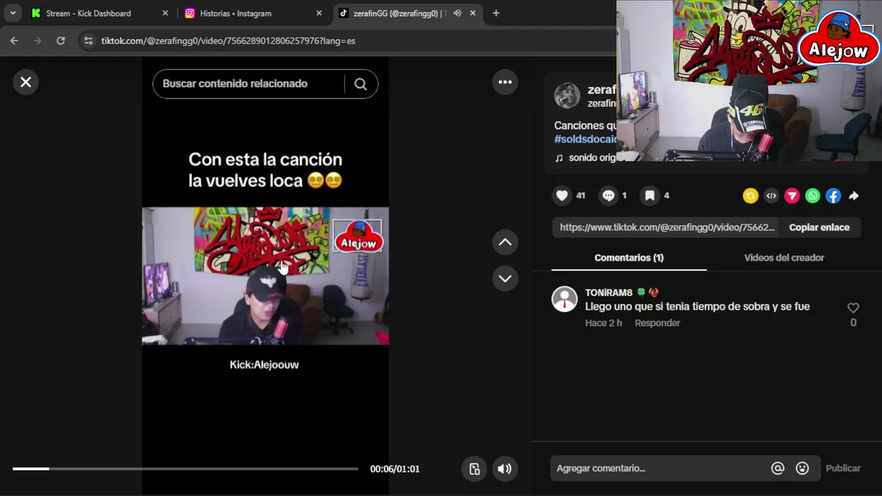This screenshot has height=496, width=882.
Task: Share the video via Facebook icon
Action: 833,196
